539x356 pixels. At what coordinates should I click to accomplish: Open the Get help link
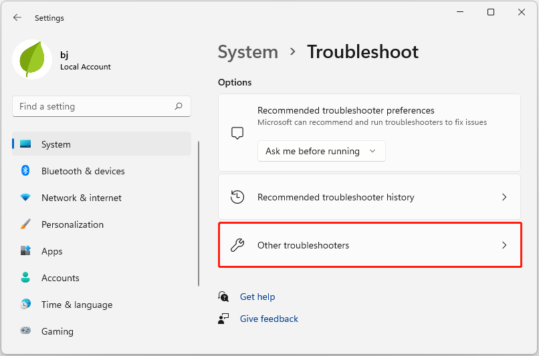pos(257,297)
